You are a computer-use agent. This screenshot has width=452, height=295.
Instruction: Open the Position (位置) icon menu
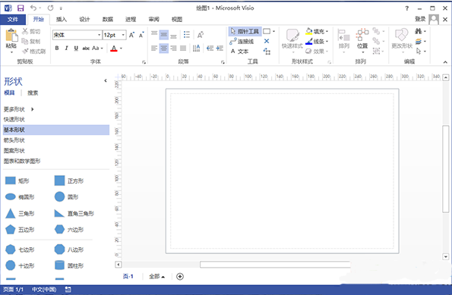tap(362, 36)
